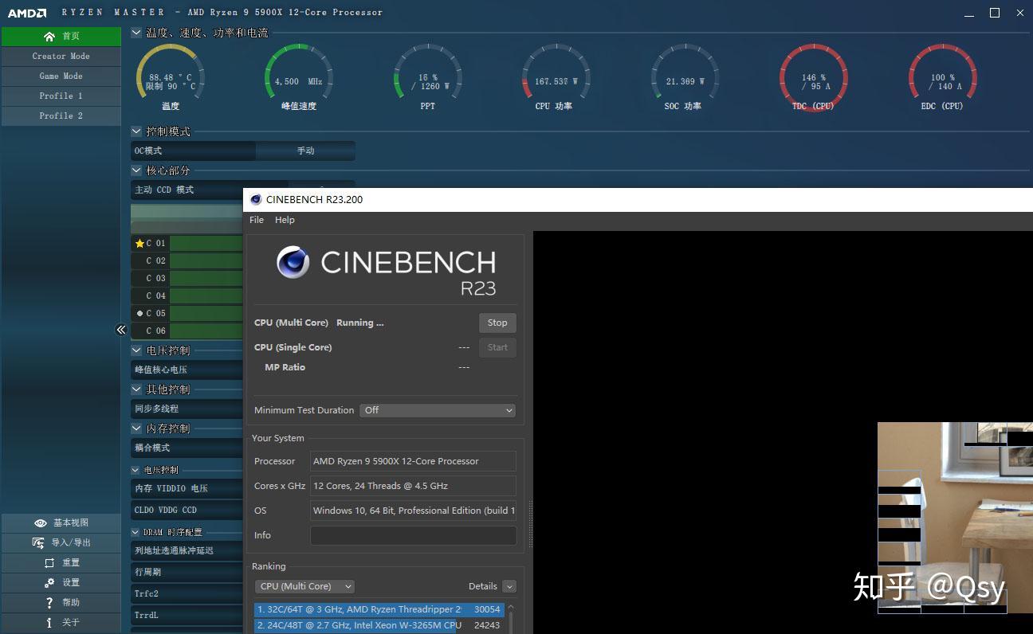Select the Intel Xeon W-3265M ranking row
The width and height of the screenshot is (1033, 634).
[379, 625]
